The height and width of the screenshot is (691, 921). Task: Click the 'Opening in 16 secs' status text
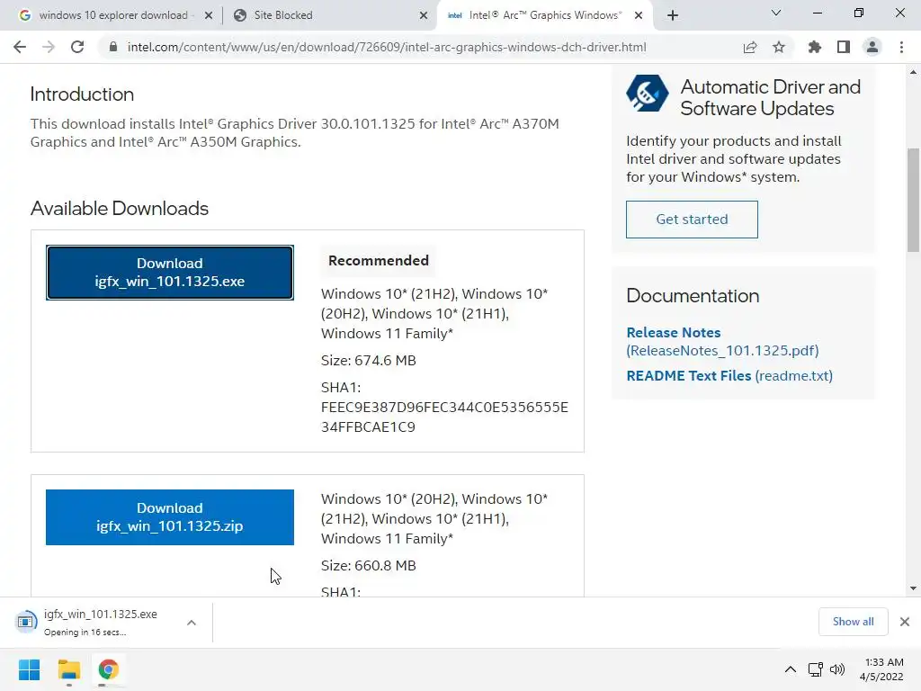(85, 633)
